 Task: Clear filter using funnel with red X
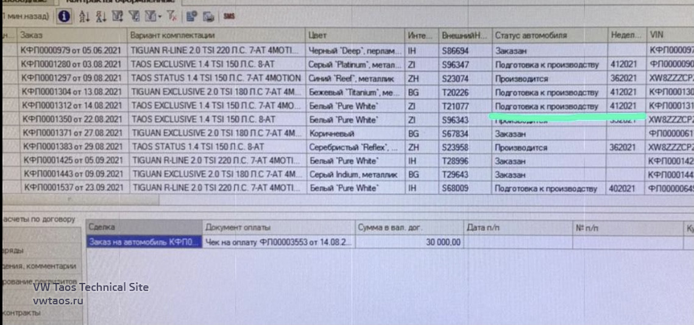[x=172, y=16]
